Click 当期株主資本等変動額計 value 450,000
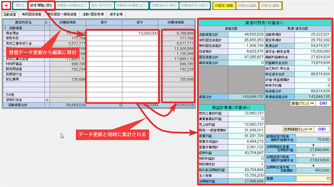This screenshot has height=187, width=334. click(x=313, y=170)
